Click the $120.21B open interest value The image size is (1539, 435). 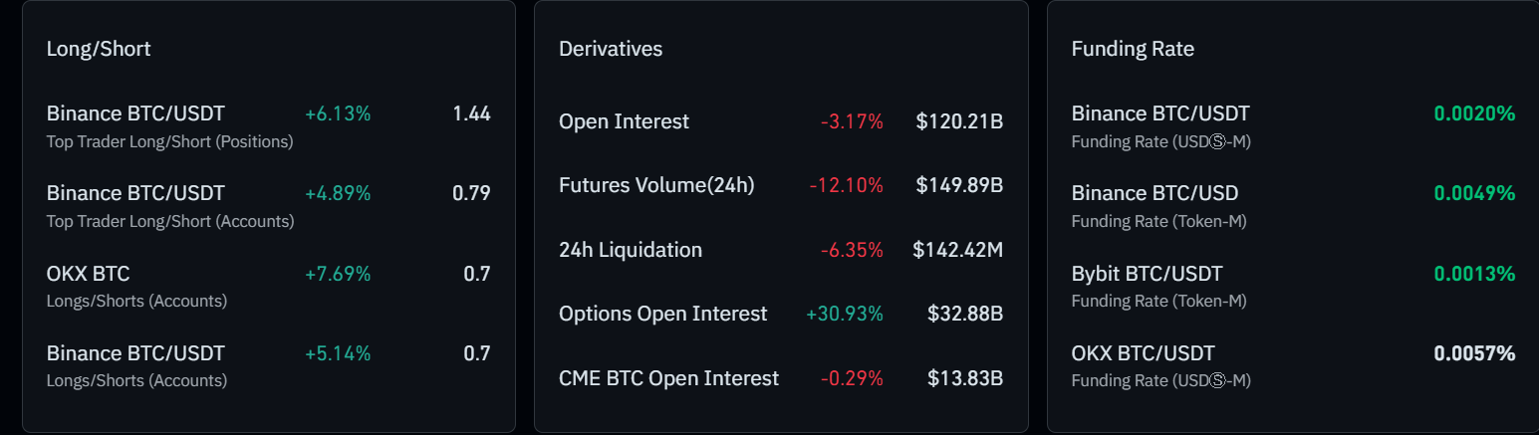pyautogui.click(x=959, y=121)
